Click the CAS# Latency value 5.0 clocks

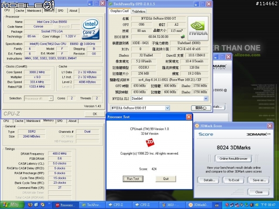coord(60,163)
